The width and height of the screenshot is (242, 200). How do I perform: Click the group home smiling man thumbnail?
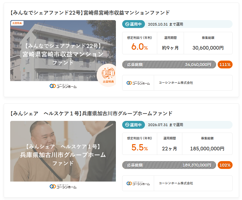63,151
